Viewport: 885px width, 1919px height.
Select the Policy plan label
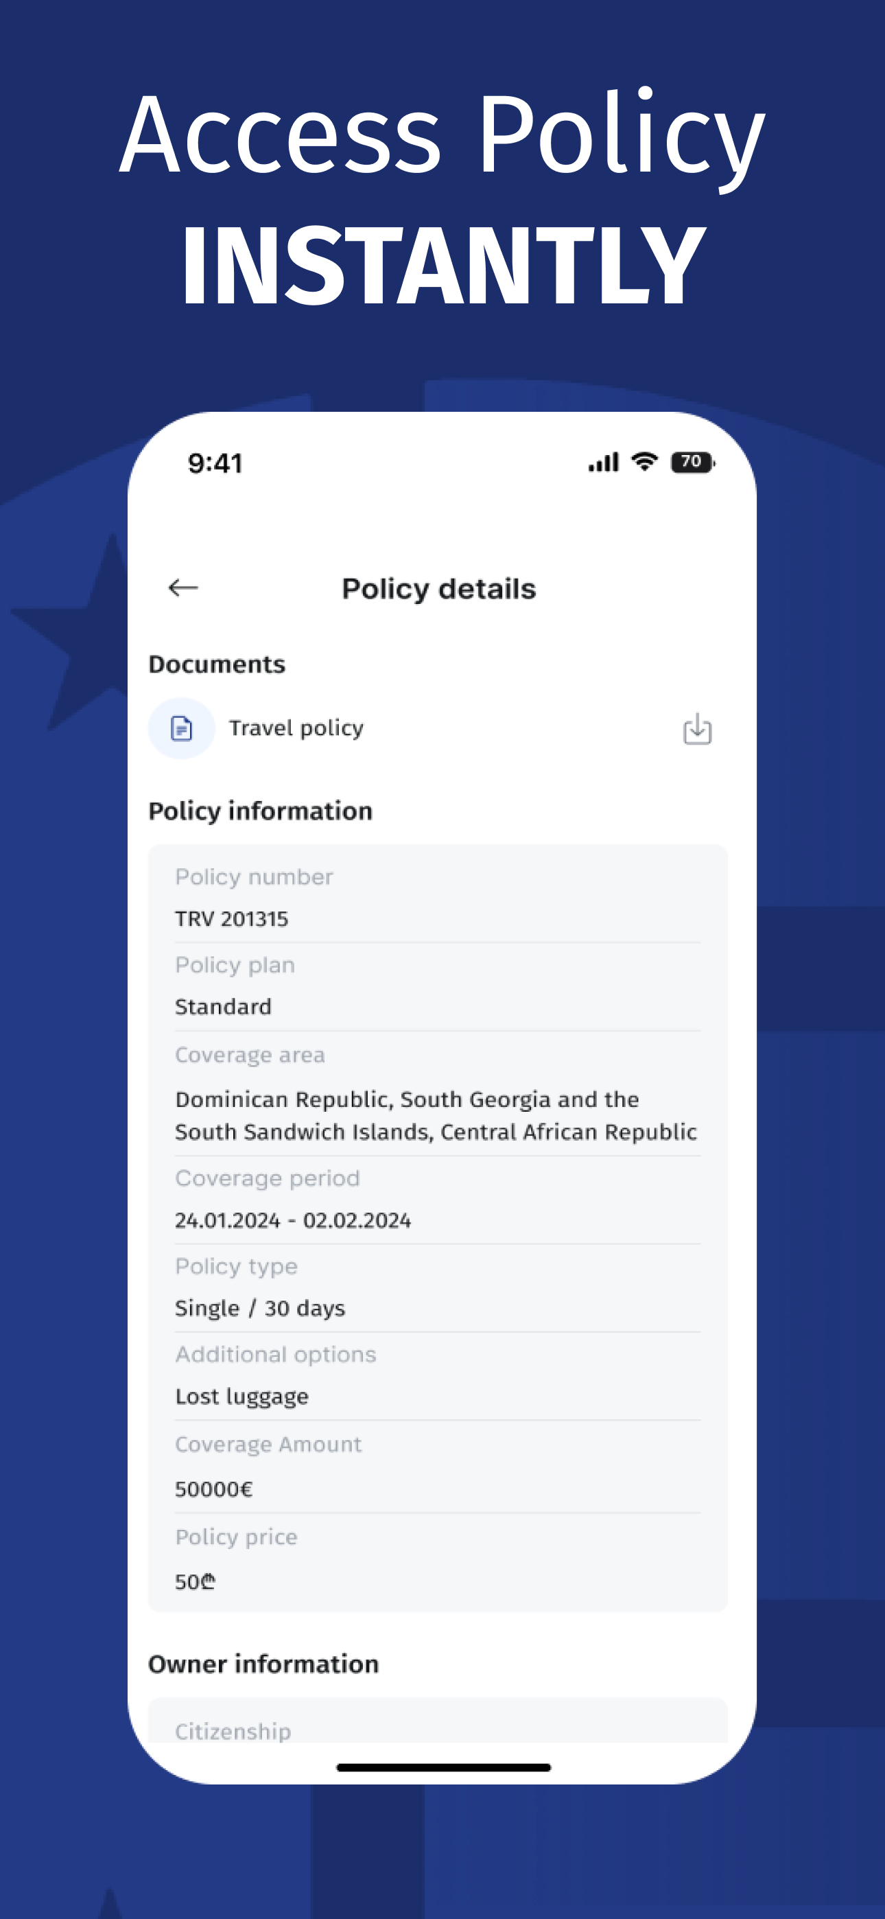pyautogui.click(x=235, y=966)
